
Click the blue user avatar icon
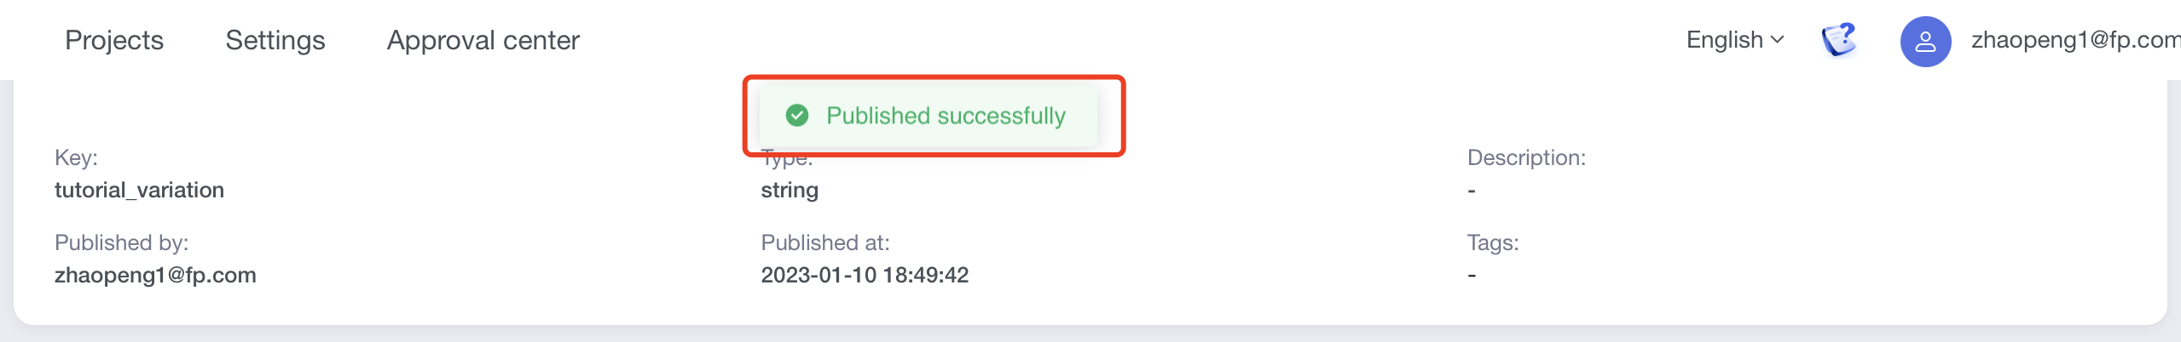(x=1925, y=42)
